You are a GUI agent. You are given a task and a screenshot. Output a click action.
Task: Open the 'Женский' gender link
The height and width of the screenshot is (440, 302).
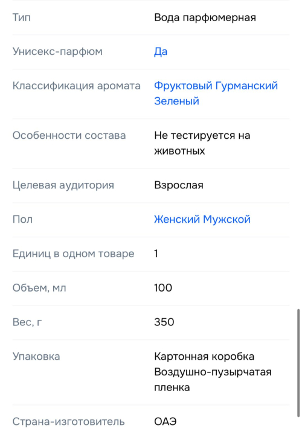[x=177, y=219]
